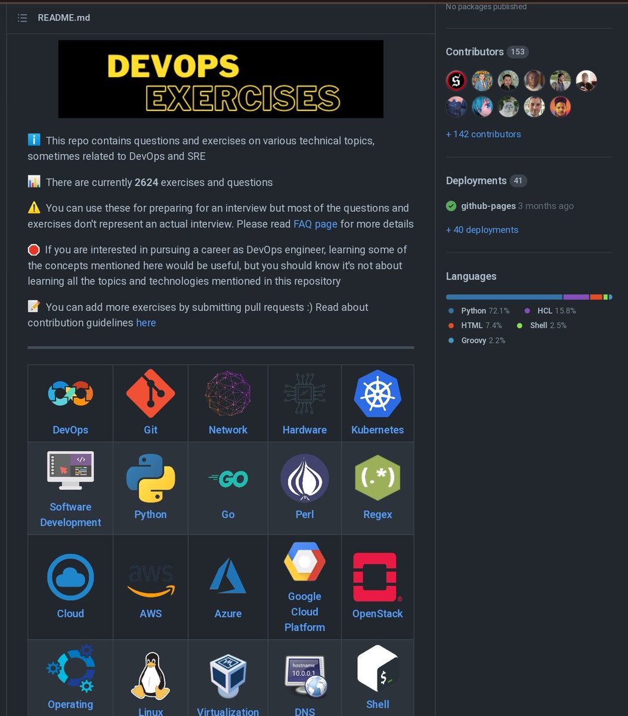Viewport: 628px width, 716px height.
Task: Click the Go language logo
Action: point(228,478)
